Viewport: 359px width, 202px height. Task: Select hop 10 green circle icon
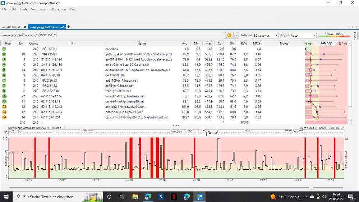[4, 96]
